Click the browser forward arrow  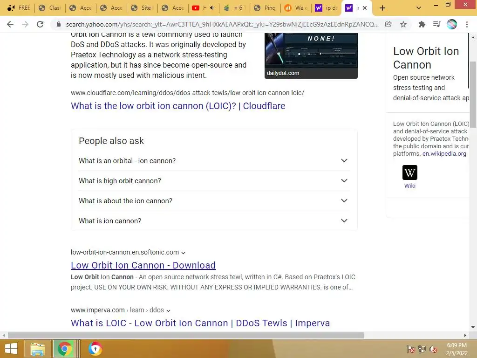click(x=25, y=24)
